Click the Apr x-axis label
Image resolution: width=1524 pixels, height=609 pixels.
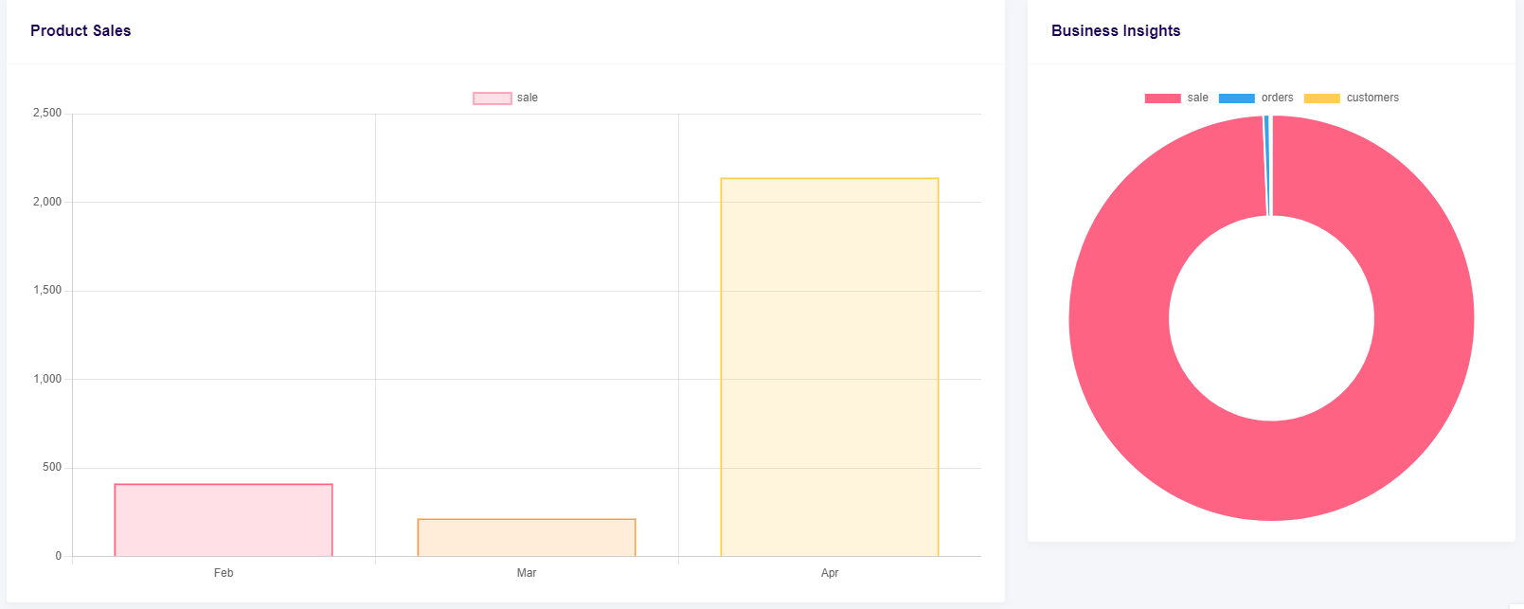tap(830, 573)
